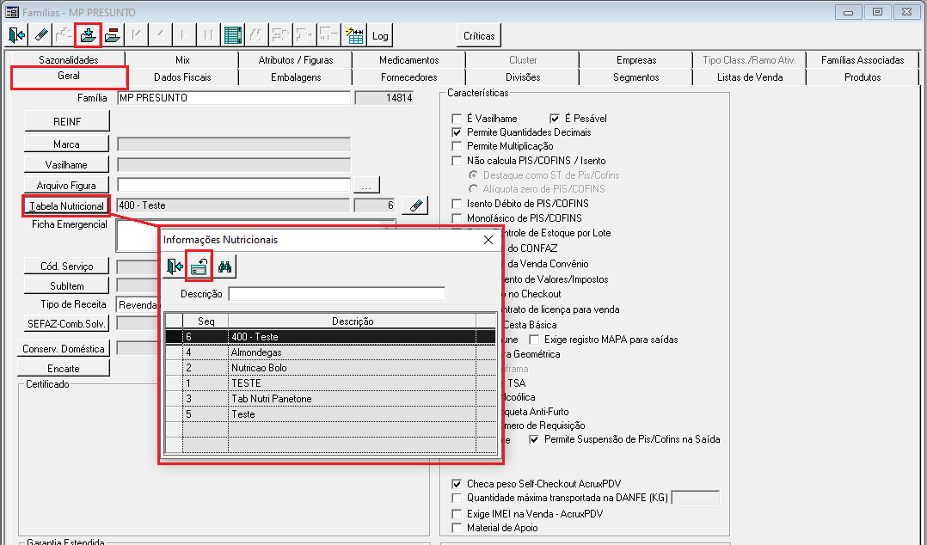This screenshot has height=545, width=927.
Task: Switch to the Famílias Associadas tab
Action: [x=863, y=59]
